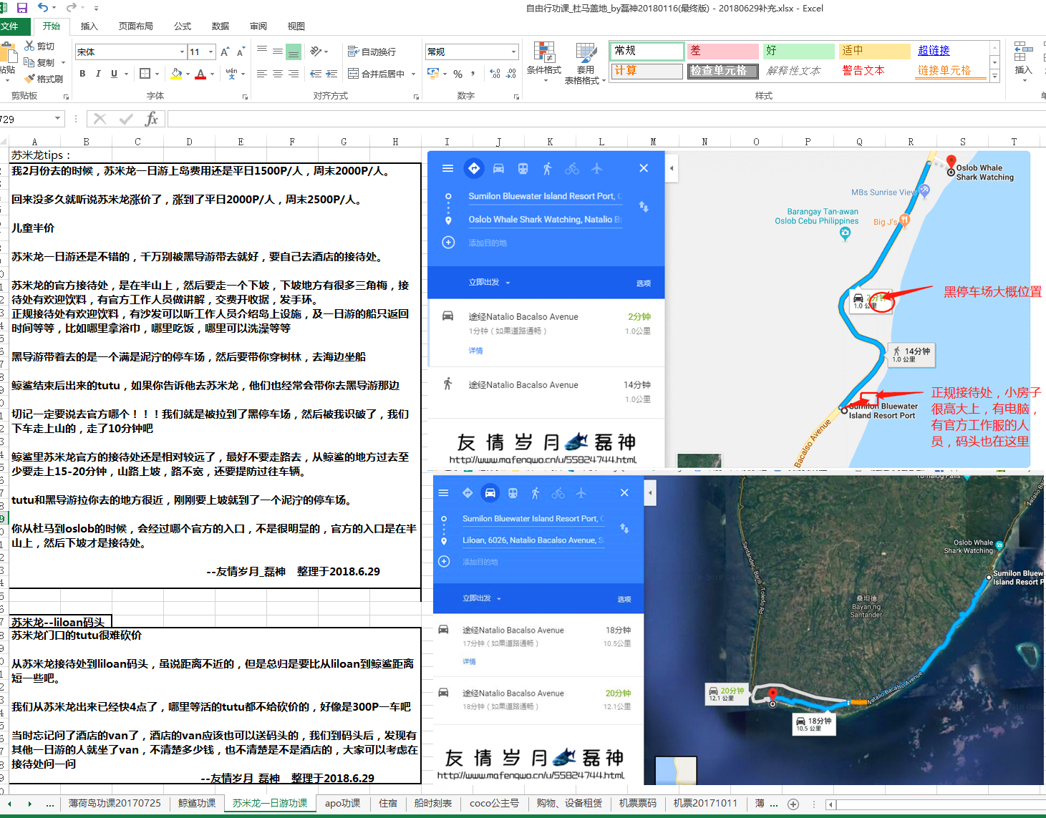Toggle Bold formatting

click(x=82, y=74)
